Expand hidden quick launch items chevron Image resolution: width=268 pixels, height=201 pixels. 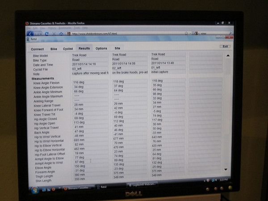tap(59, 188)
